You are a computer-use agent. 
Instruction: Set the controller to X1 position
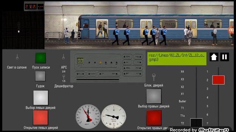(182, 94)
